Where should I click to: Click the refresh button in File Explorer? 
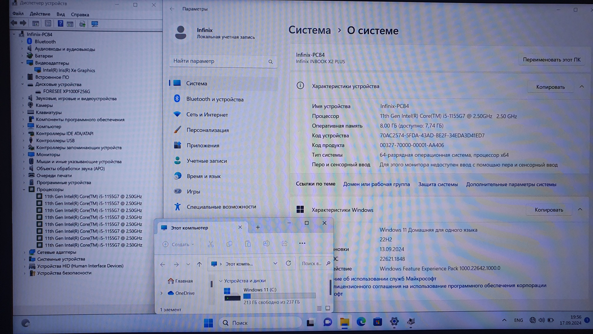click(x=288, y=263)
